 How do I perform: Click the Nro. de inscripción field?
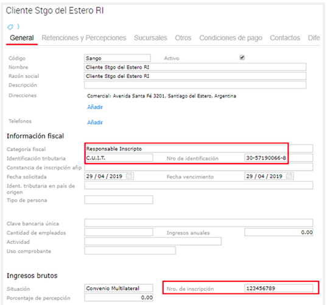[279, 288]
